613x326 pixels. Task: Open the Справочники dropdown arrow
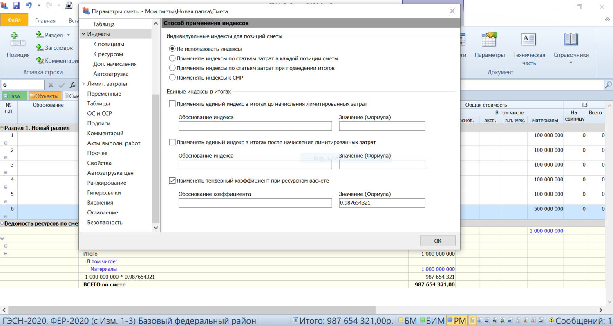click(x=571, y=63)
